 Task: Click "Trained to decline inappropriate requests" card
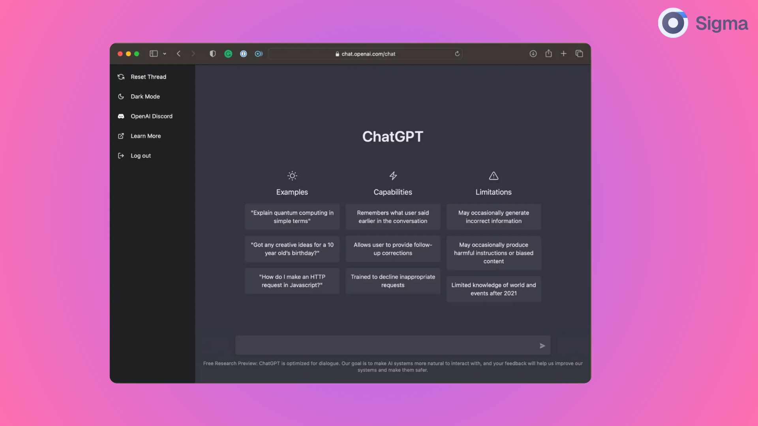click(x=393, y=281)
